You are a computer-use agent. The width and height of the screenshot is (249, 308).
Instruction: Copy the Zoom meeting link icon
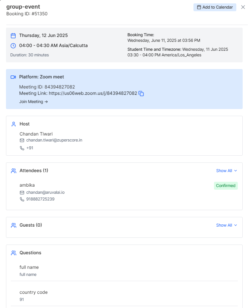pyautogui.click(x=141, y=94)
